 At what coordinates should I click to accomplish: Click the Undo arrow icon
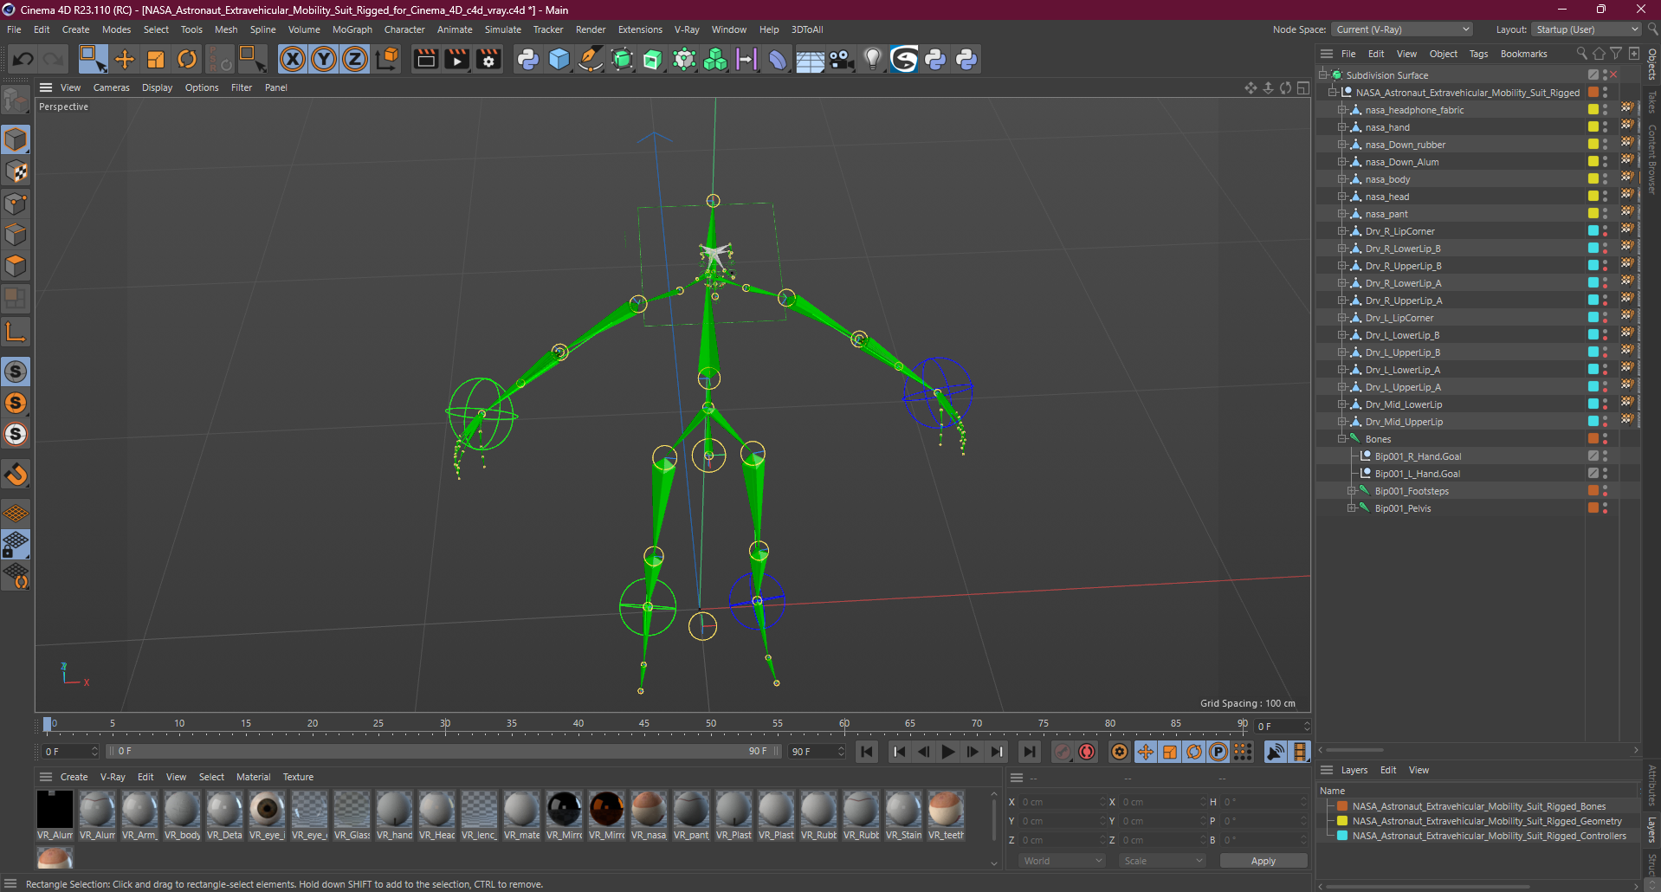click(x=23, y=59)
